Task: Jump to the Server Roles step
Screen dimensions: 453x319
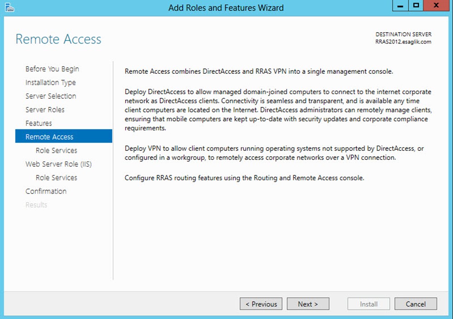Action: [45, 110]
